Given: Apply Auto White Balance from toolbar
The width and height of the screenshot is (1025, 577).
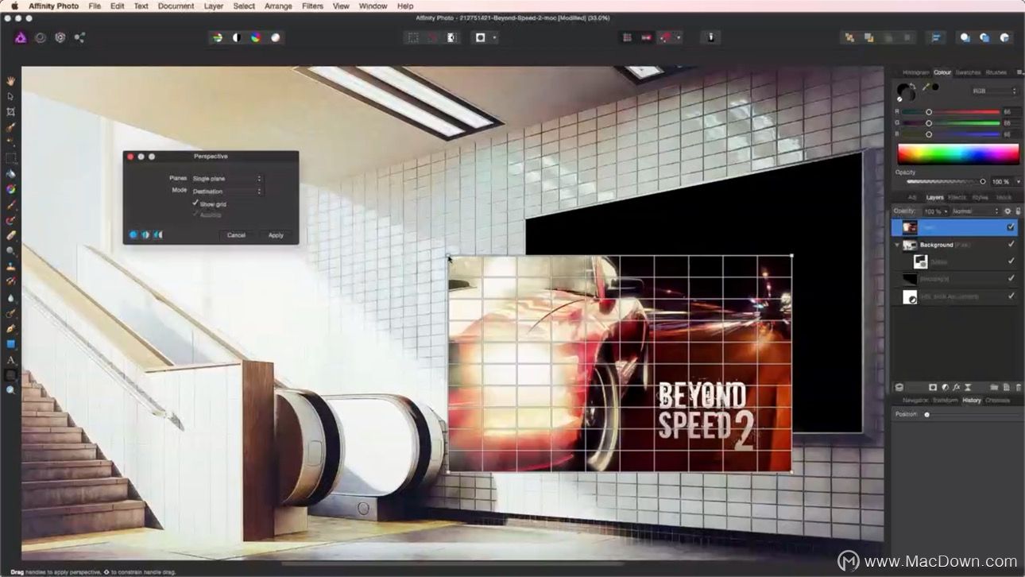Looking at the screenshot, I should [275, 37].
